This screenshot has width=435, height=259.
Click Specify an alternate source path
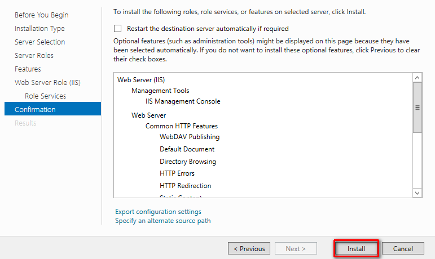(162, 221)
